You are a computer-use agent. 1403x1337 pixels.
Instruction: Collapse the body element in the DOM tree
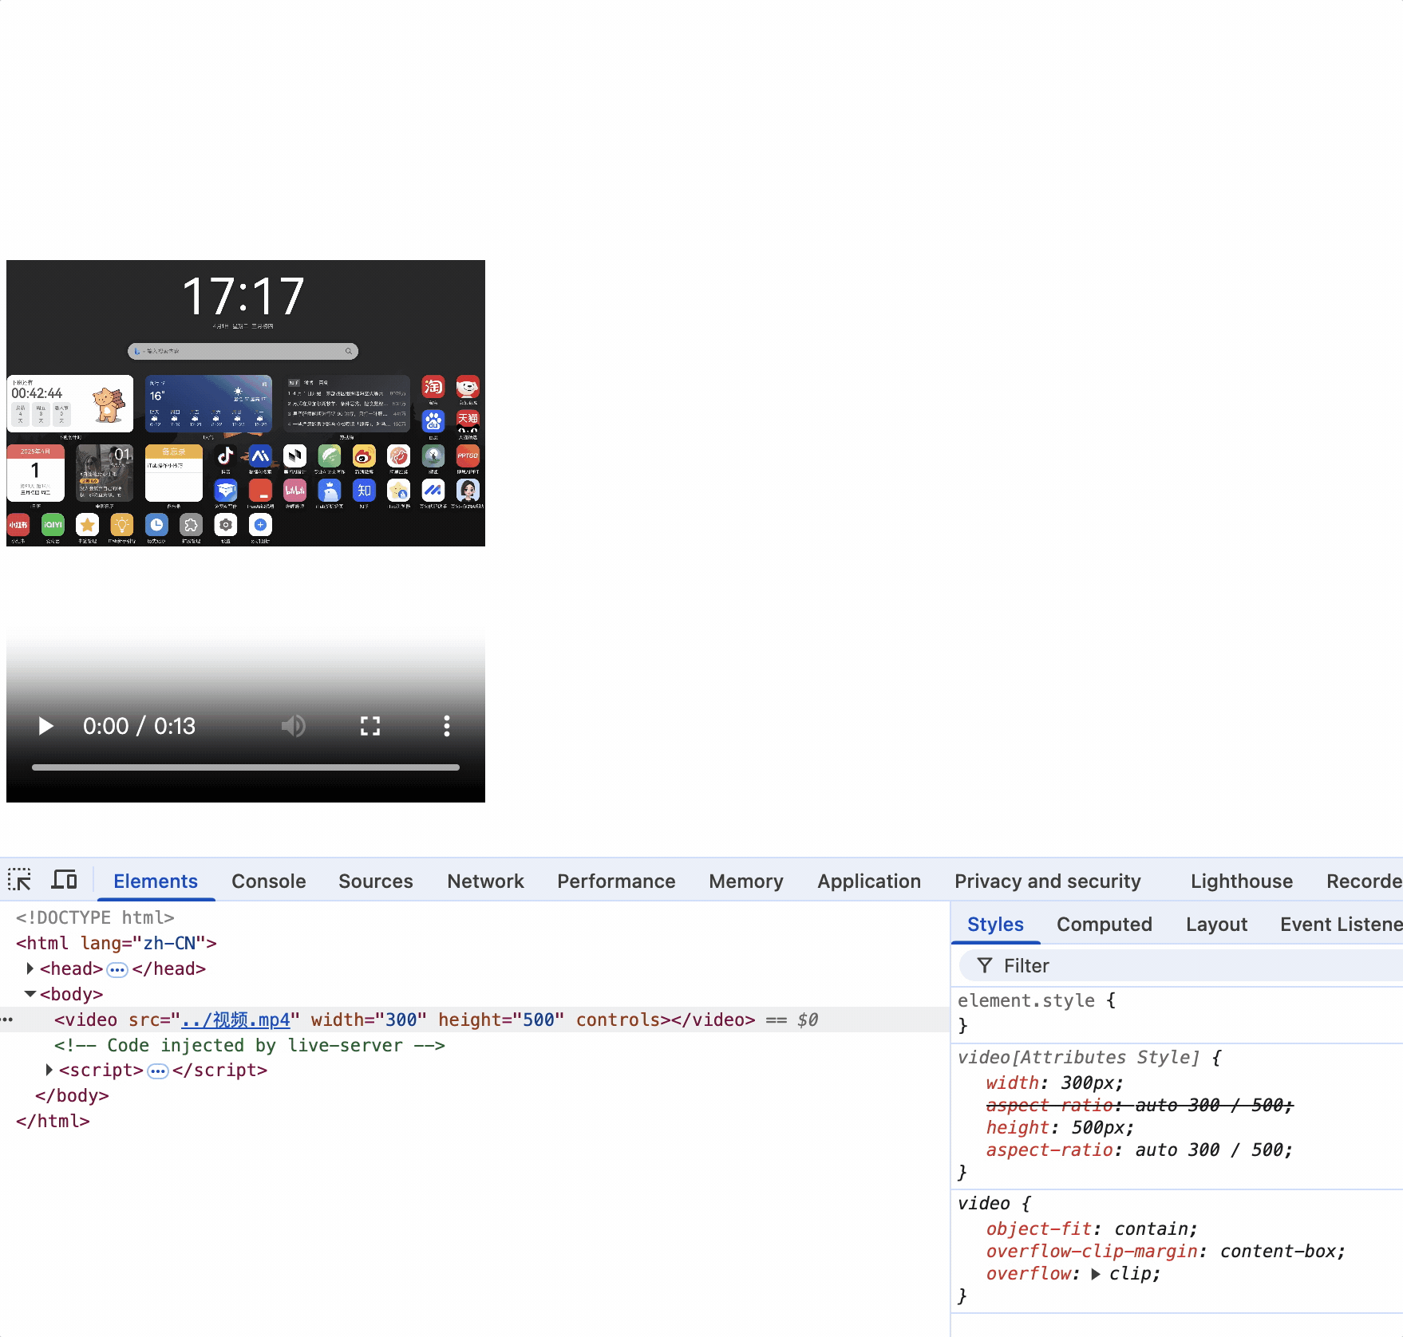30,994
